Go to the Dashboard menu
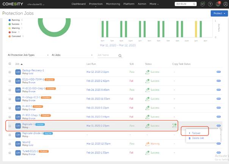229x164 pixels. pyautogui.click(x=78, y=4)
